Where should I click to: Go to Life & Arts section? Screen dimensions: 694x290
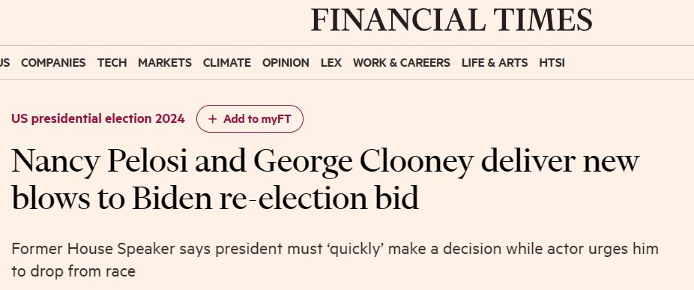coord(495,63)
